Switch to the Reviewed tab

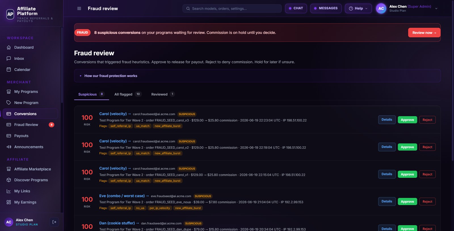[163, 94]
